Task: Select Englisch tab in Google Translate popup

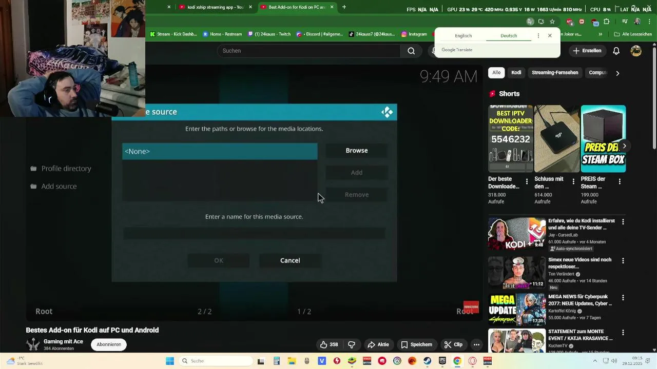Action: tap(463, 36)
